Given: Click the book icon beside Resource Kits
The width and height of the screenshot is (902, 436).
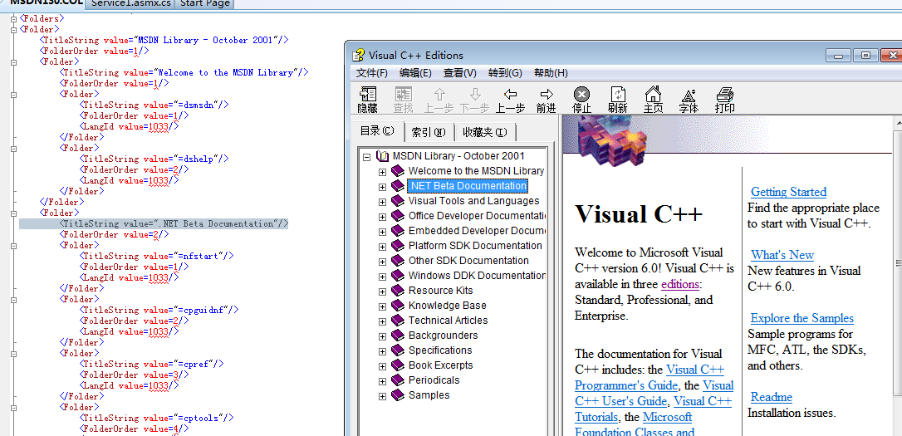Looking at the screenshot, I should coord(398,291).
